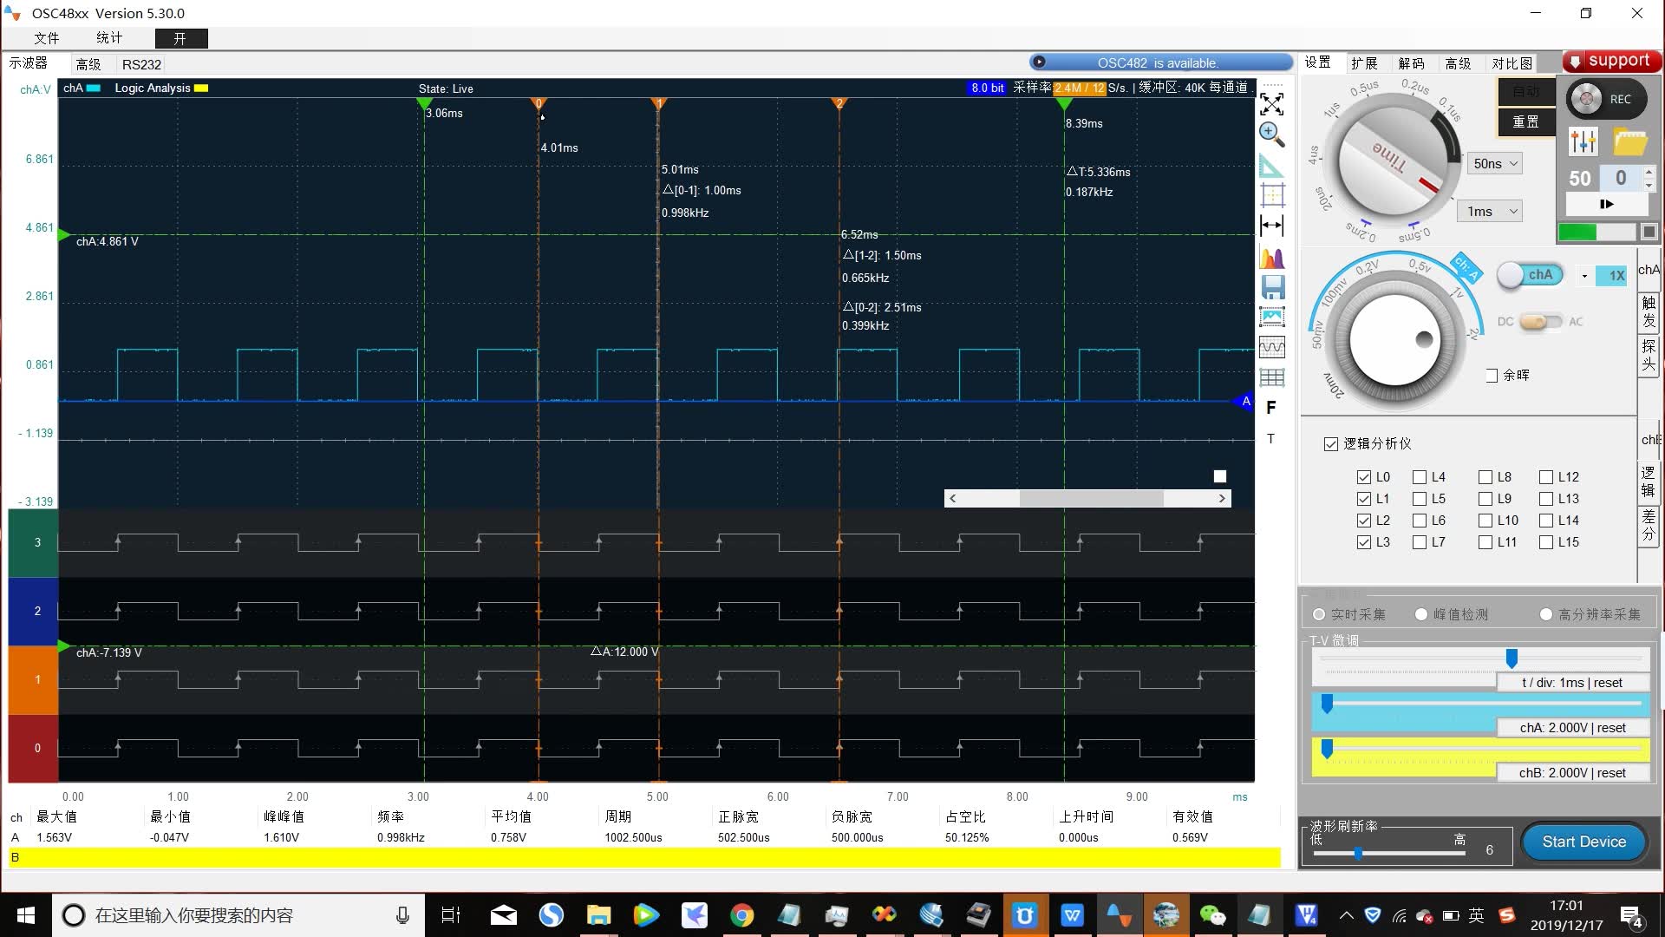Viewport: 1665px width, 937px height.
Task: Select the zoom-in magnifier tool
Action: click(x=1271, y=134)
